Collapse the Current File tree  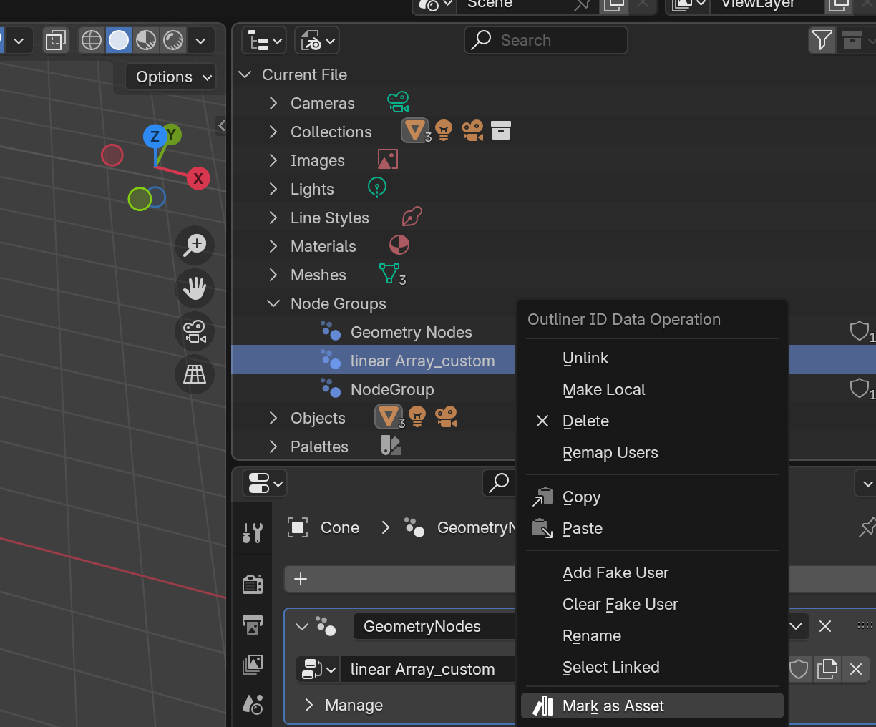[245, 74]
